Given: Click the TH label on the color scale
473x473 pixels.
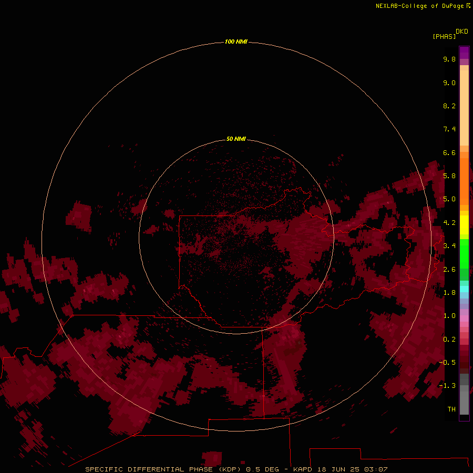Looking at the screenshot, I should [451, 409].
